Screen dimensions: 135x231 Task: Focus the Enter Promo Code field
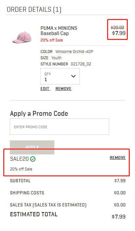[59, 127]
